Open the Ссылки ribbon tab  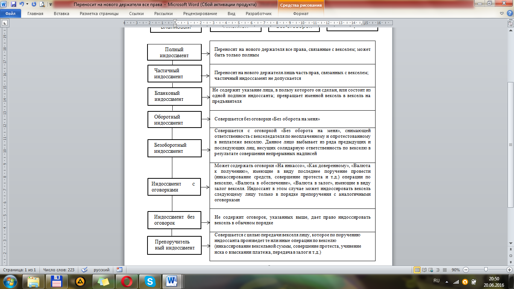pos(136,14)
